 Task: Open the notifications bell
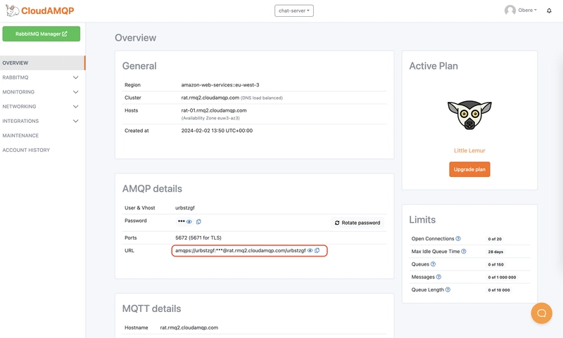click(549, 11)
